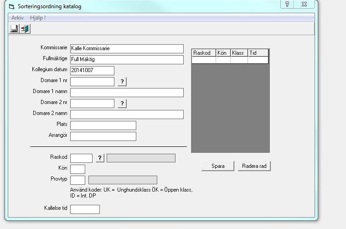The height and width of the screenshot is (229, 346).
Task: Click the exit door toolbar icon
Action: click(x=25, y=29)
